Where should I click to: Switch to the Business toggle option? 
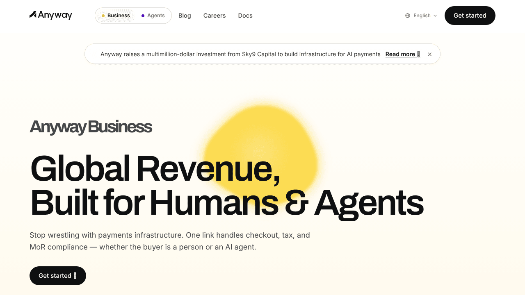click(x=115, y=16)
